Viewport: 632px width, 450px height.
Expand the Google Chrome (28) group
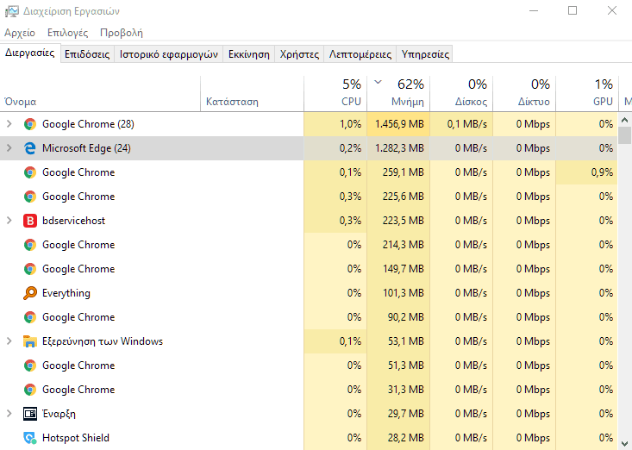click(x=9, y=124)
